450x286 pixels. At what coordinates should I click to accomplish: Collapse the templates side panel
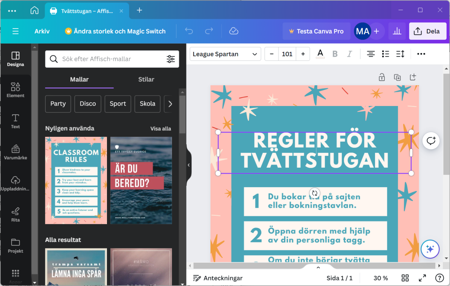188,164
